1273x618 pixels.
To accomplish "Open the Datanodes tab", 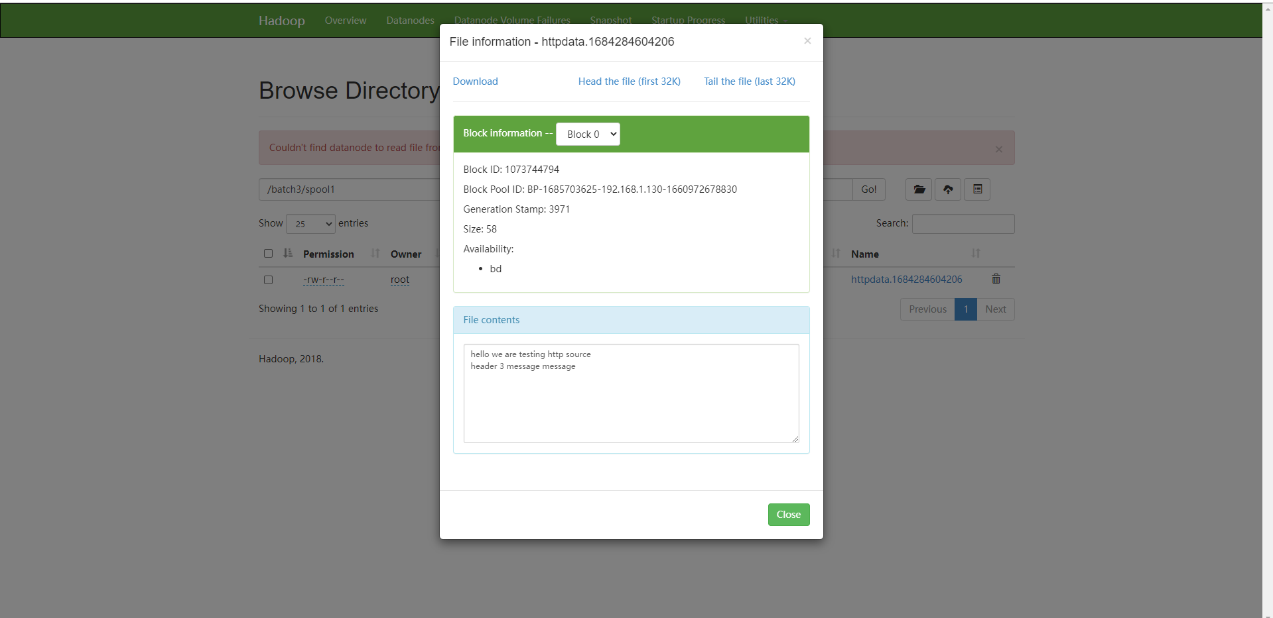I will pos(410,21).
